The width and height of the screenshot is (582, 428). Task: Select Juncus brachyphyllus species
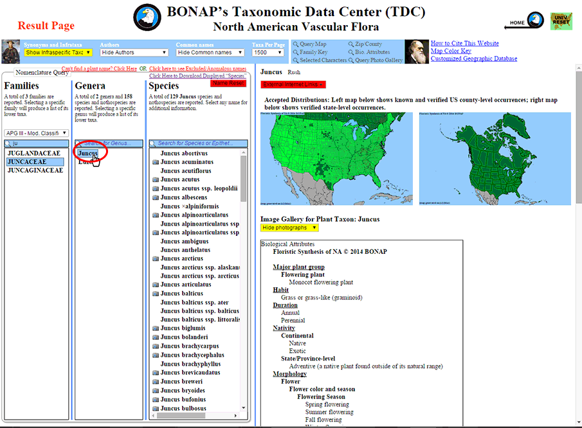tap(190, 364)
